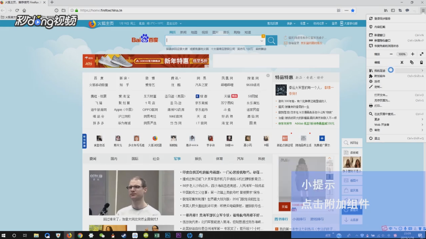Expand the Web Developer submenu
The image size is (426, 239).
pyautogui.click(x=396, y=125)
